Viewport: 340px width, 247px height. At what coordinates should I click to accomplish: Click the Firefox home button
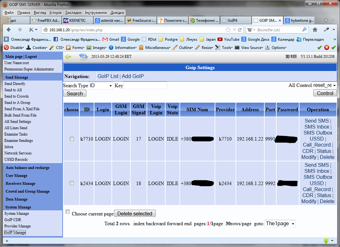coord(315,30)
